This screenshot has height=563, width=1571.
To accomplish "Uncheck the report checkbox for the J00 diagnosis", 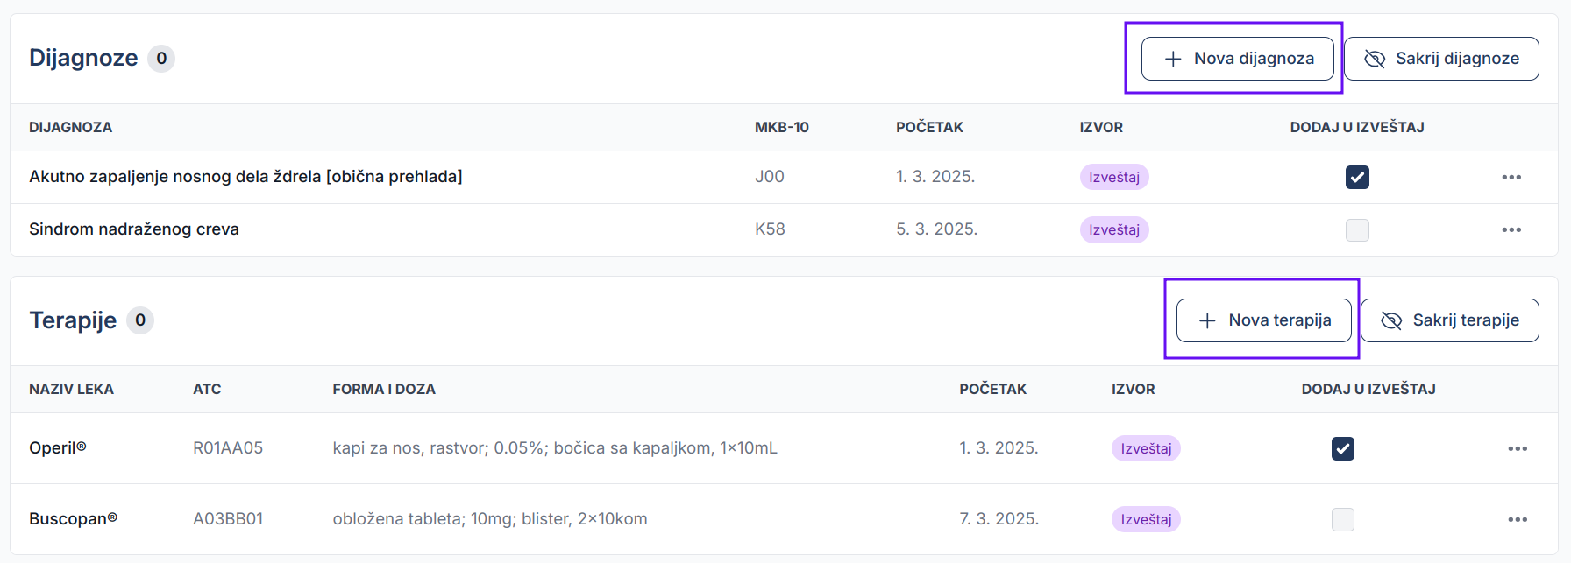I will (1357, 177).
